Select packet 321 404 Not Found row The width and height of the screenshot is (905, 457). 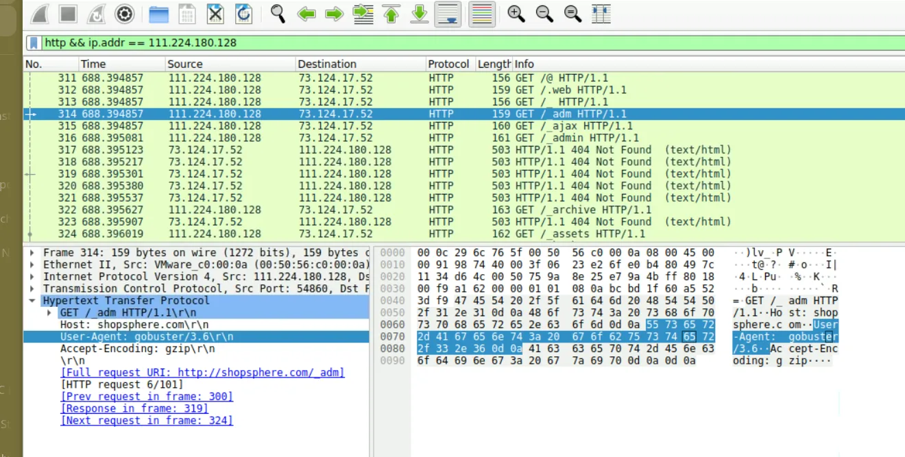pyautogui.click(x=464, y=198)
